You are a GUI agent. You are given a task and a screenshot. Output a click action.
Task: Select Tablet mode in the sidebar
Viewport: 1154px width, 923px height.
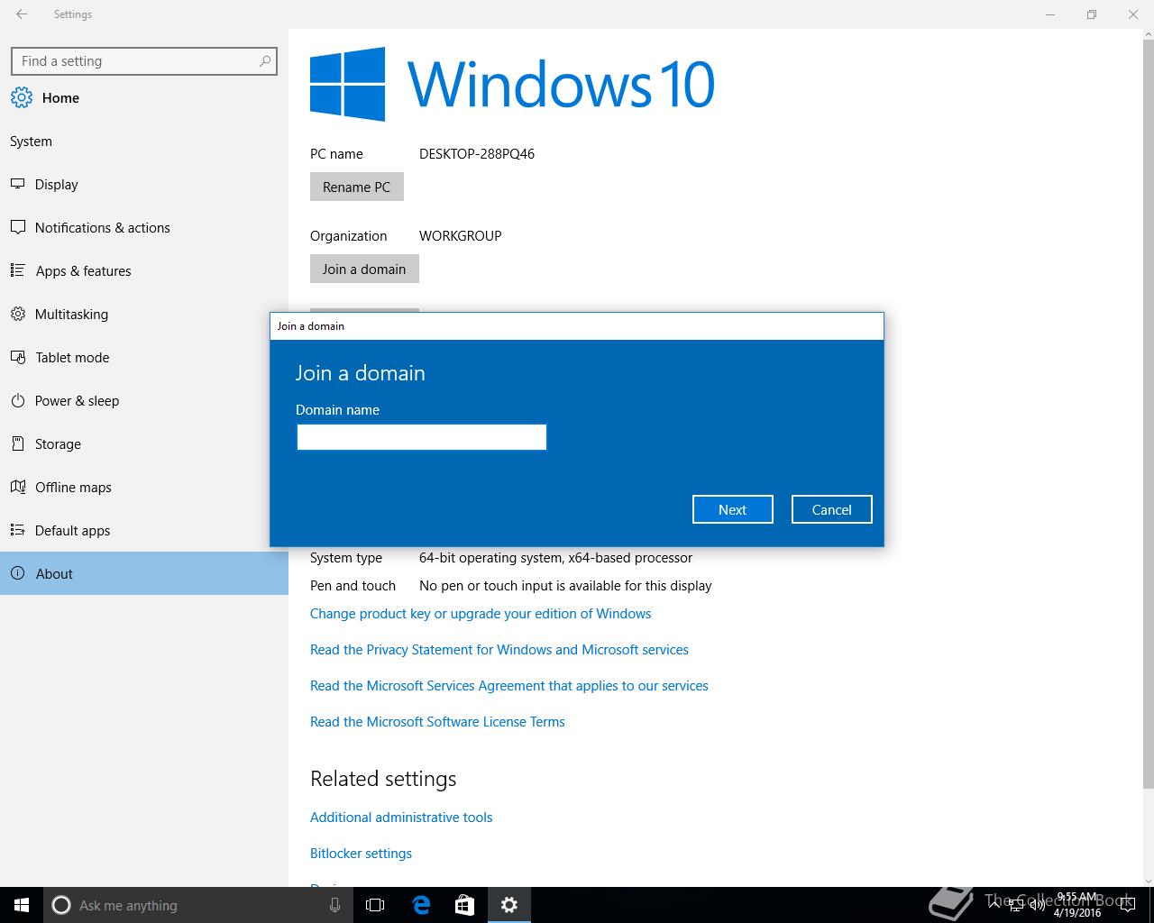coord(144,357)
